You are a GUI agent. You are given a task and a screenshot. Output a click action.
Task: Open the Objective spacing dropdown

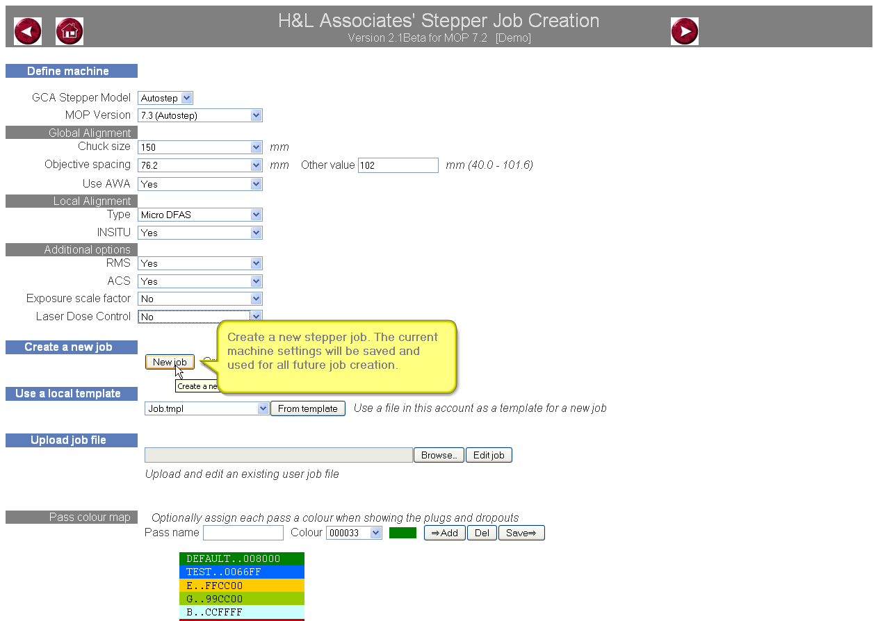click(200, 165)
